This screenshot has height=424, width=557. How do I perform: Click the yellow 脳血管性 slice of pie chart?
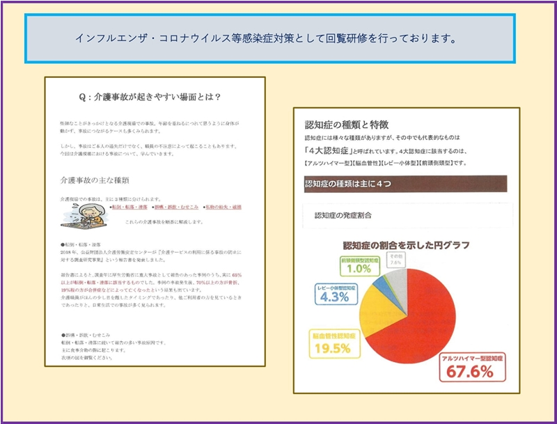tap(379, 311)
